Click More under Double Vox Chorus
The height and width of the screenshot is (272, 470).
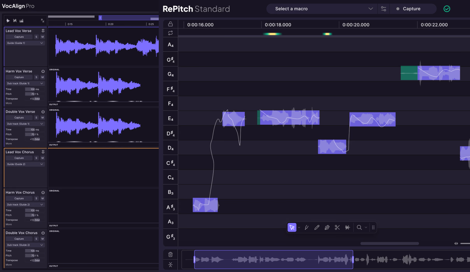[x=9, y=265]
